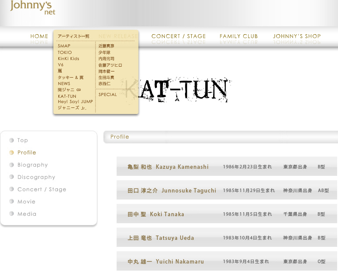Screen dimensions: 338x271
Task: Open Top in the sidebar
Action: 23,140
